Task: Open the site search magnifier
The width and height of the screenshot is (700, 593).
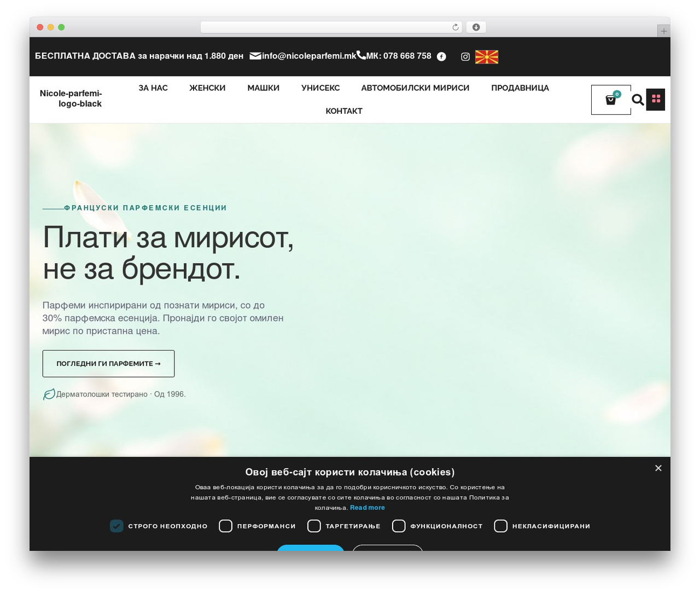Action: [x=638, y=100]
